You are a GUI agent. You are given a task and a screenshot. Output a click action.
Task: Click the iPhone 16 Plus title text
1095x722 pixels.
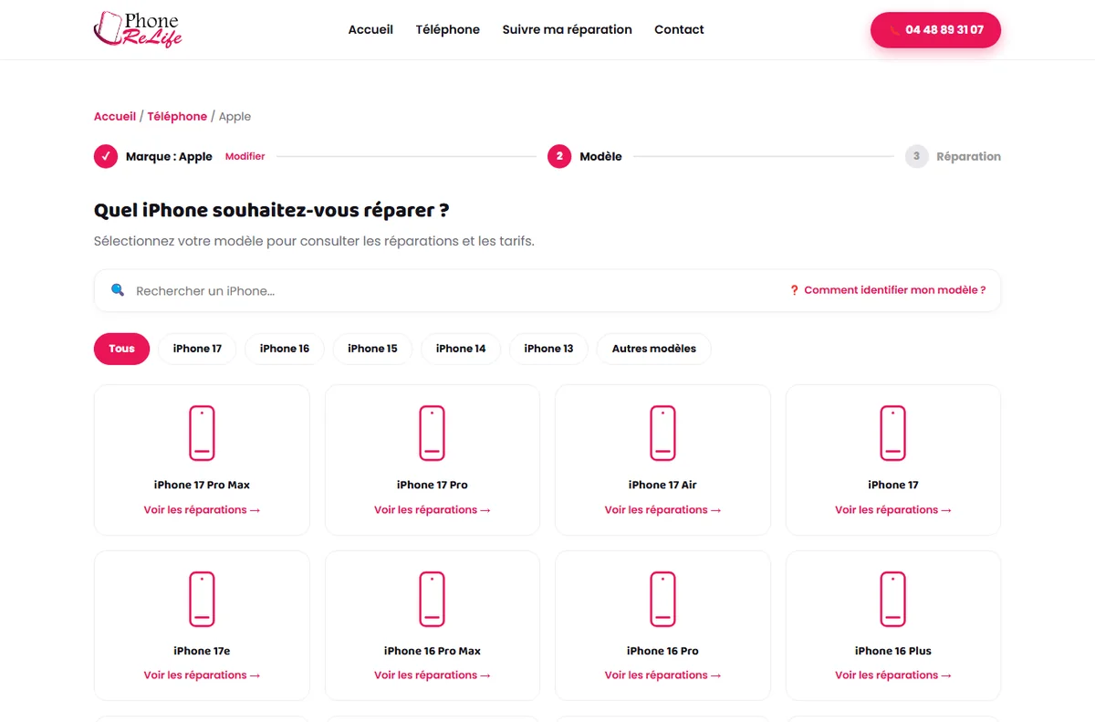click(x=893, y=651)
